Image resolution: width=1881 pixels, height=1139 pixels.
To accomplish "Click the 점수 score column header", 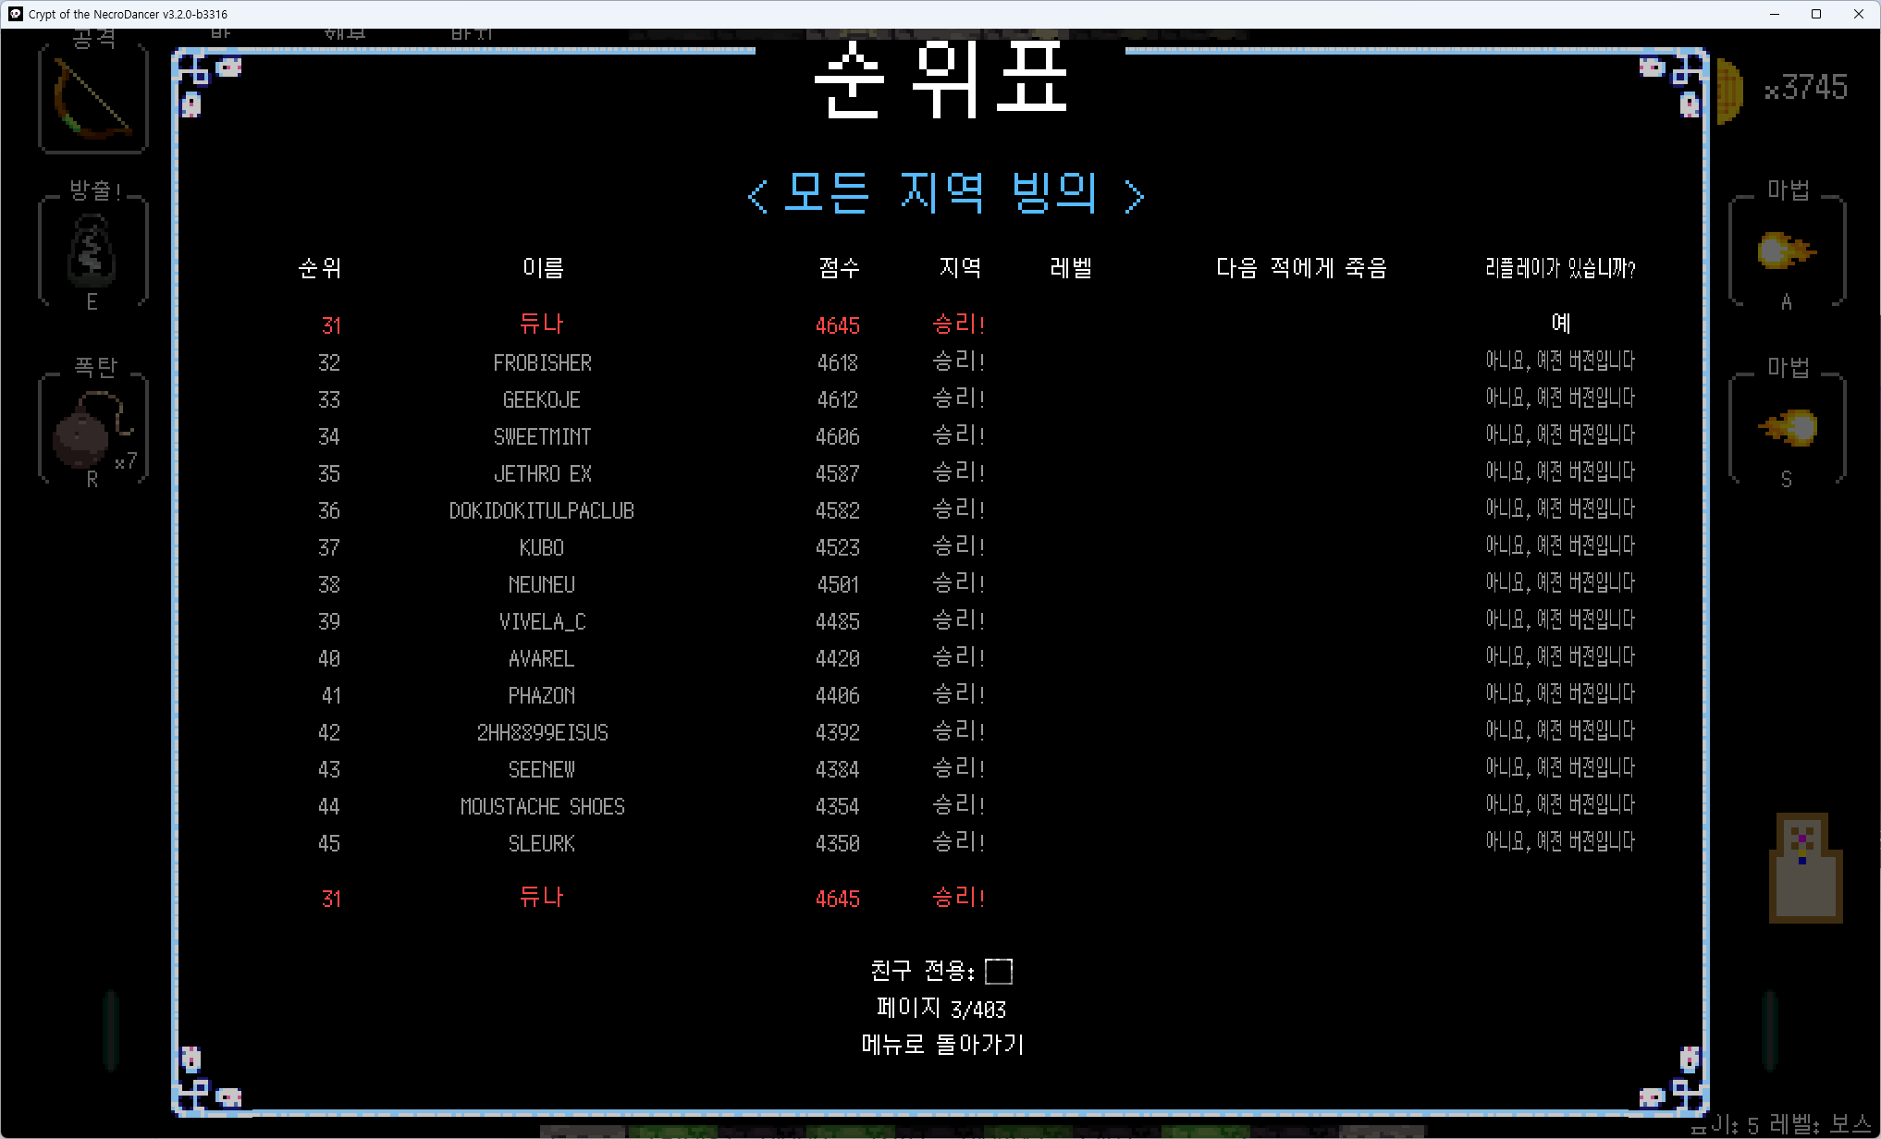I will click(839, 268).
